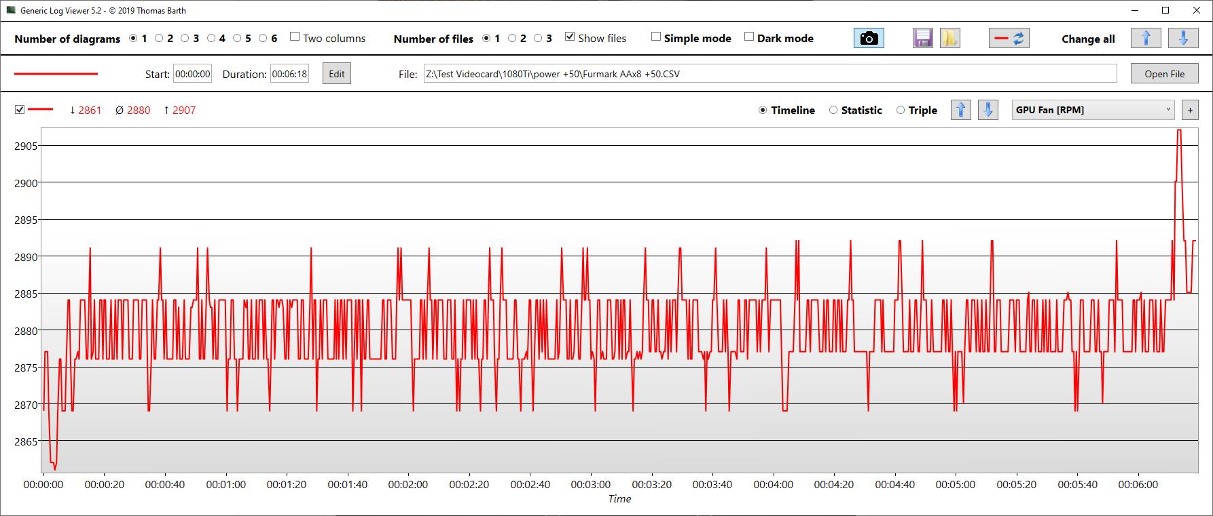Click the plus button beside sensor dropdown
Viewport: 1213px width, 516px height.
point(1190,110)
